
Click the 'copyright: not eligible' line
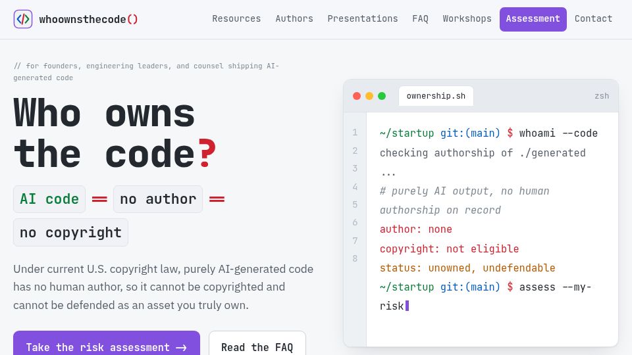(449, 248)
